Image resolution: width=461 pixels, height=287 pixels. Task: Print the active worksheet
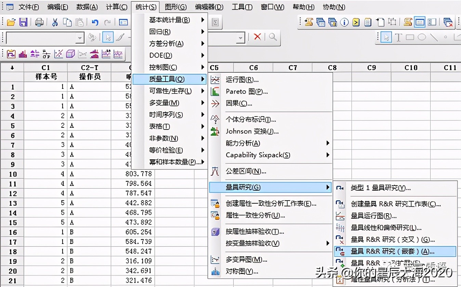[39, 22]
